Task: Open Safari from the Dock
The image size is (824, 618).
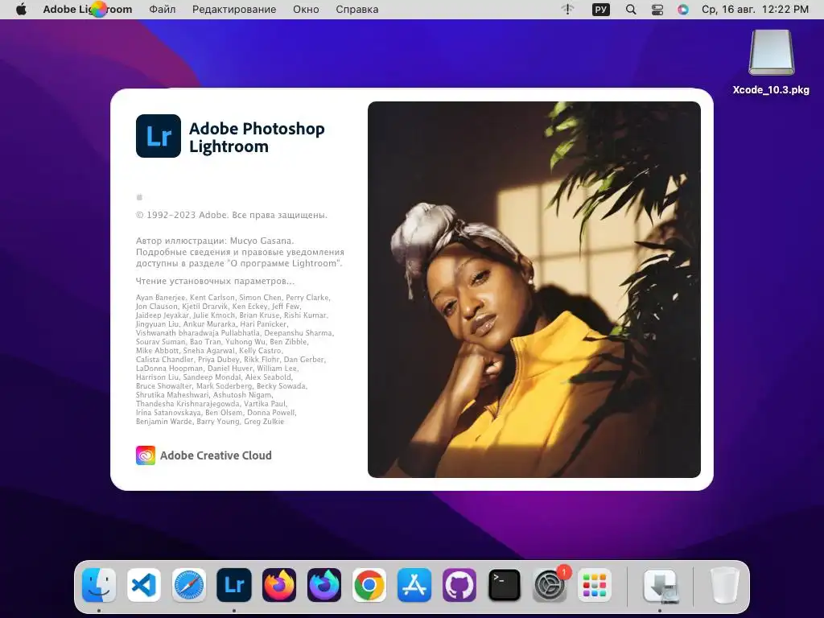Action: 188,584
